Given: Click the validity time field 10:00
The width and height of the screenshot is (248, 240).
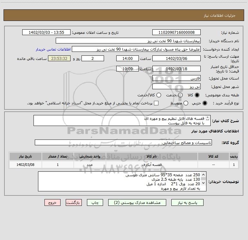Looking at the screenshot, I should [128, 69].
